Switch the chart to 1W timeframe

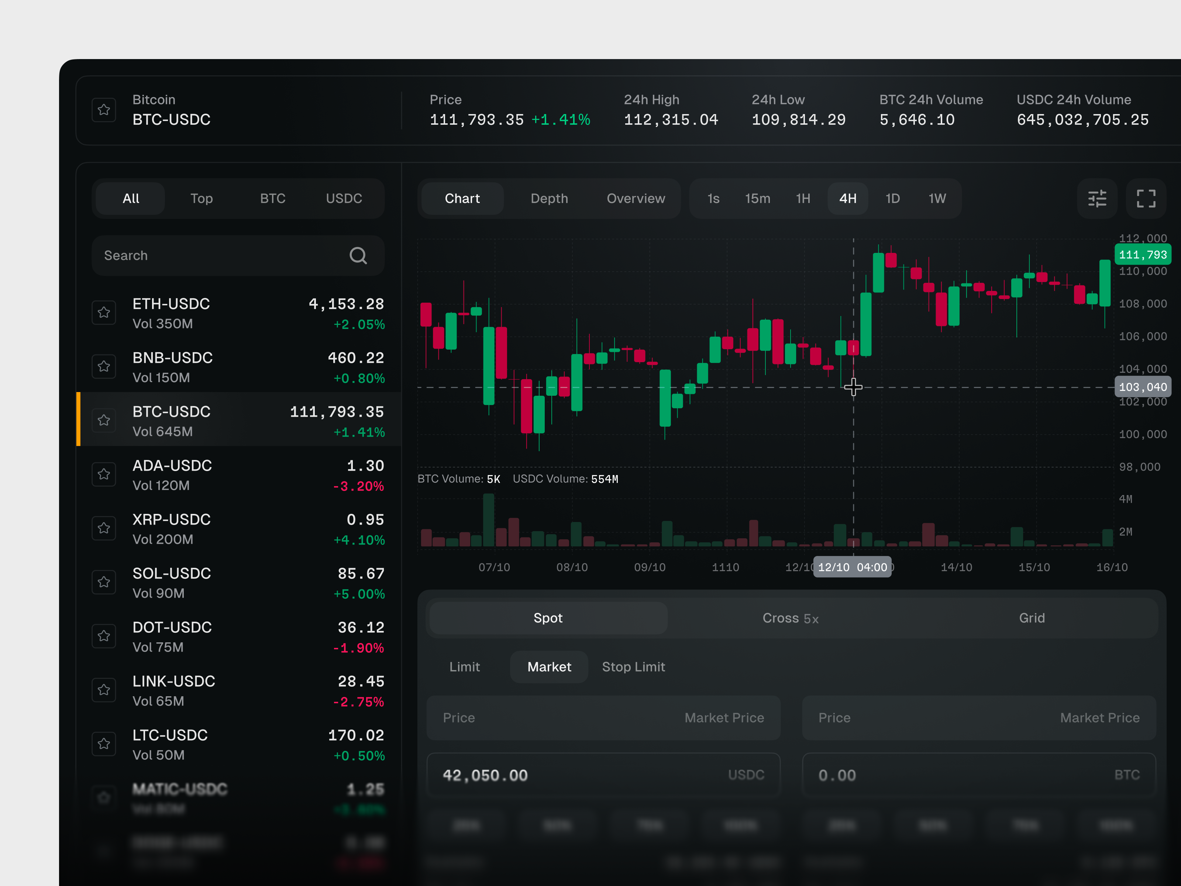[x=937, y=199]
